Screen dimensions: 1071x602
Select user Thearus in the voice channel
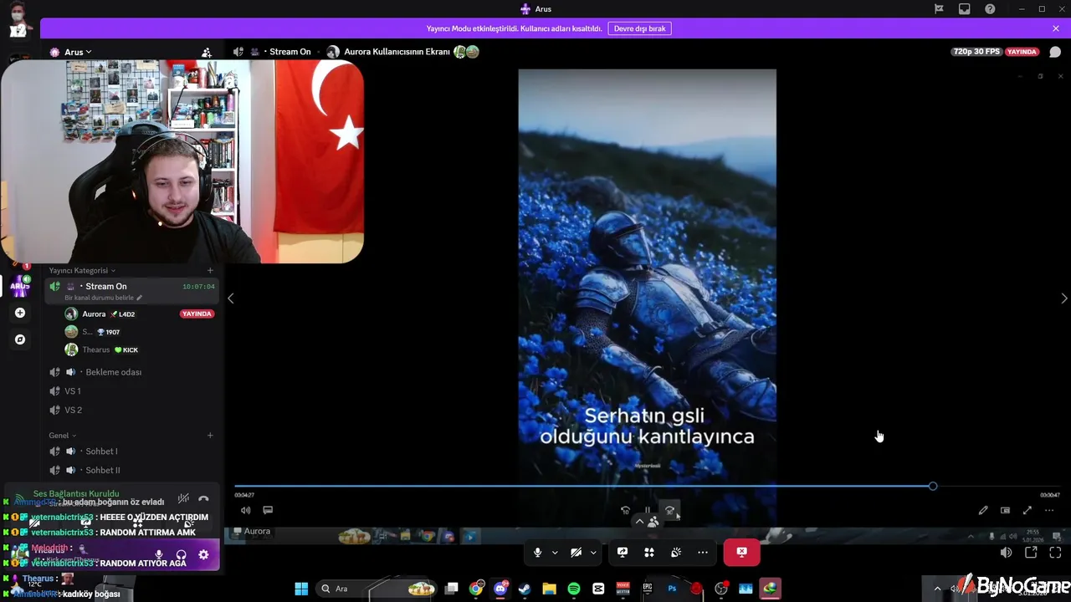96,349
